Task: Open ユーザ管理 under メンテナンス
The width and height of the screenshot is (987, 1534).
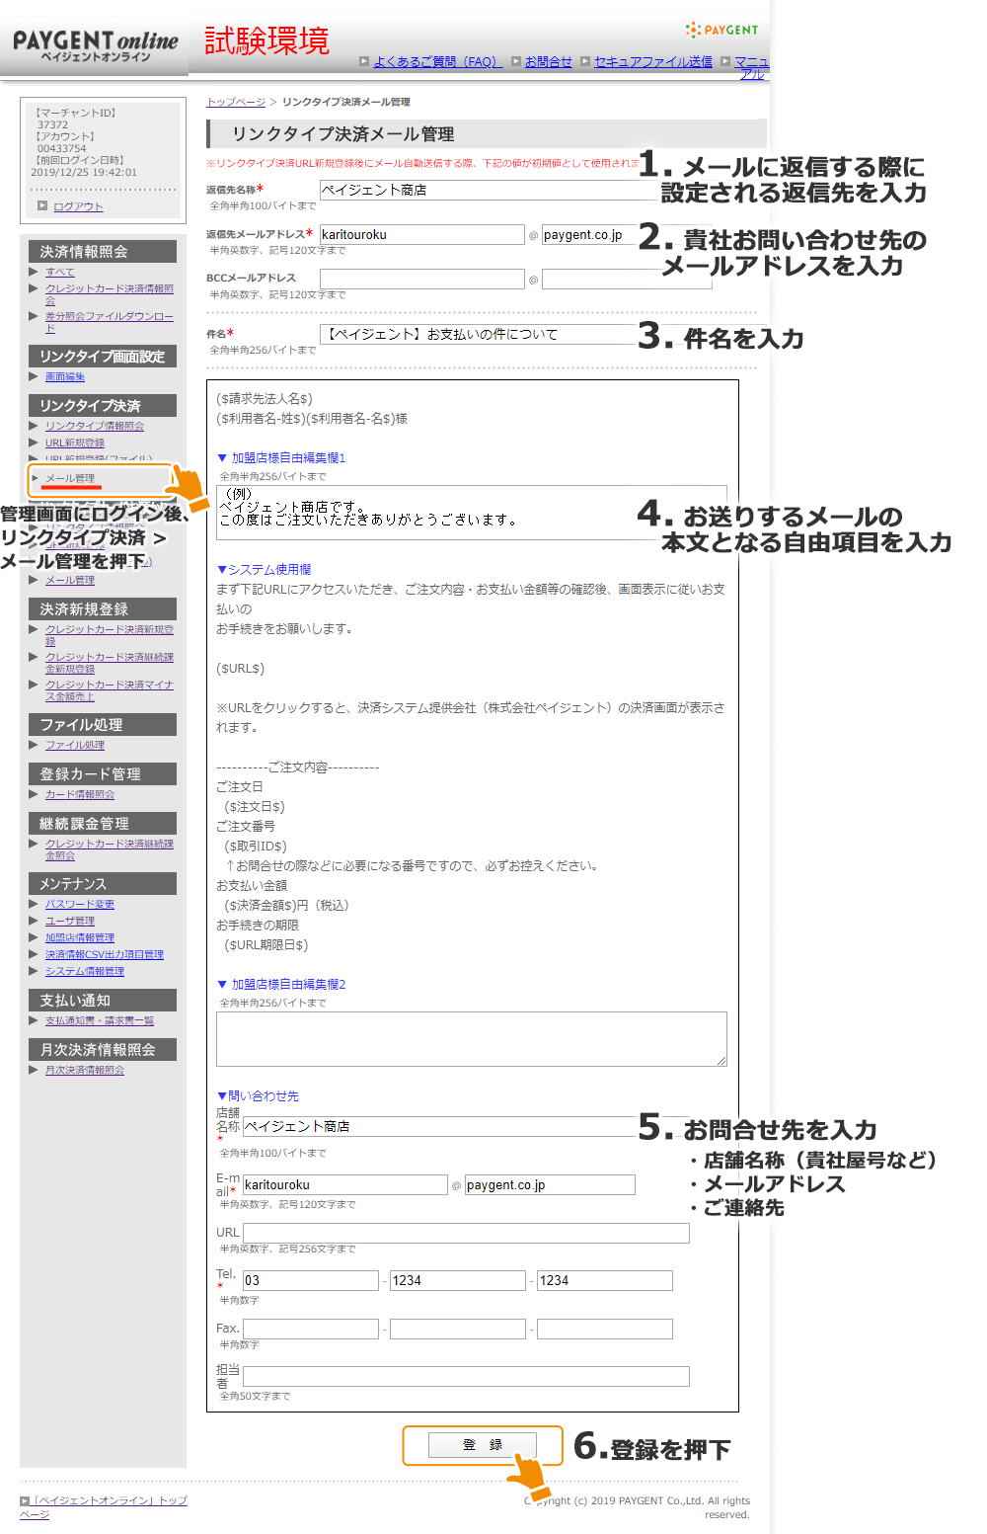Action: tap(70, 921)
